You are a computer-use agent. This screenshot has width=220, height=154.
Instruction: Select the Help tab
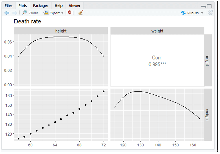[x=58, y=6]
